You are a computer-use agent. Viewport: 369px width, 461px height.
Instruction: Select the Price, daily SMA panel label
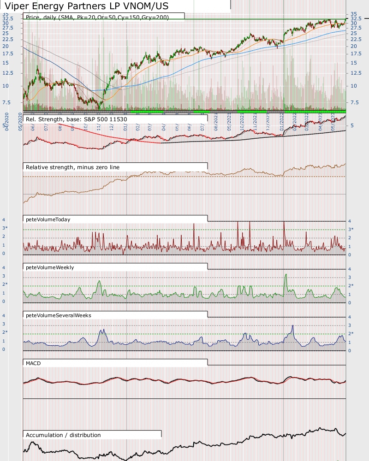coord(97,18)
